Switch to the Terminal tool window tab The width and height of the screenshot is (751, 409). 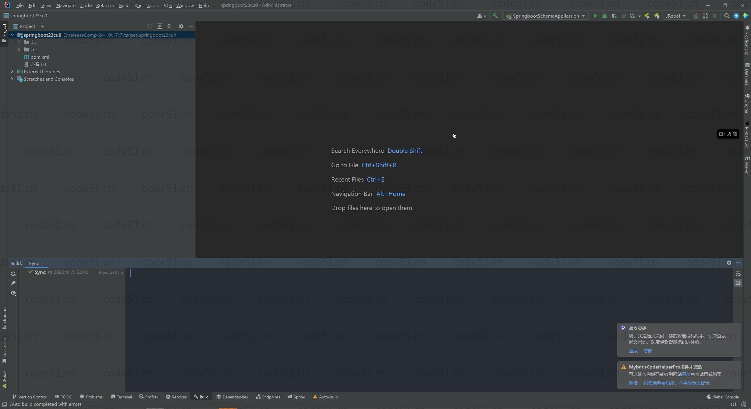coord(121,397)
